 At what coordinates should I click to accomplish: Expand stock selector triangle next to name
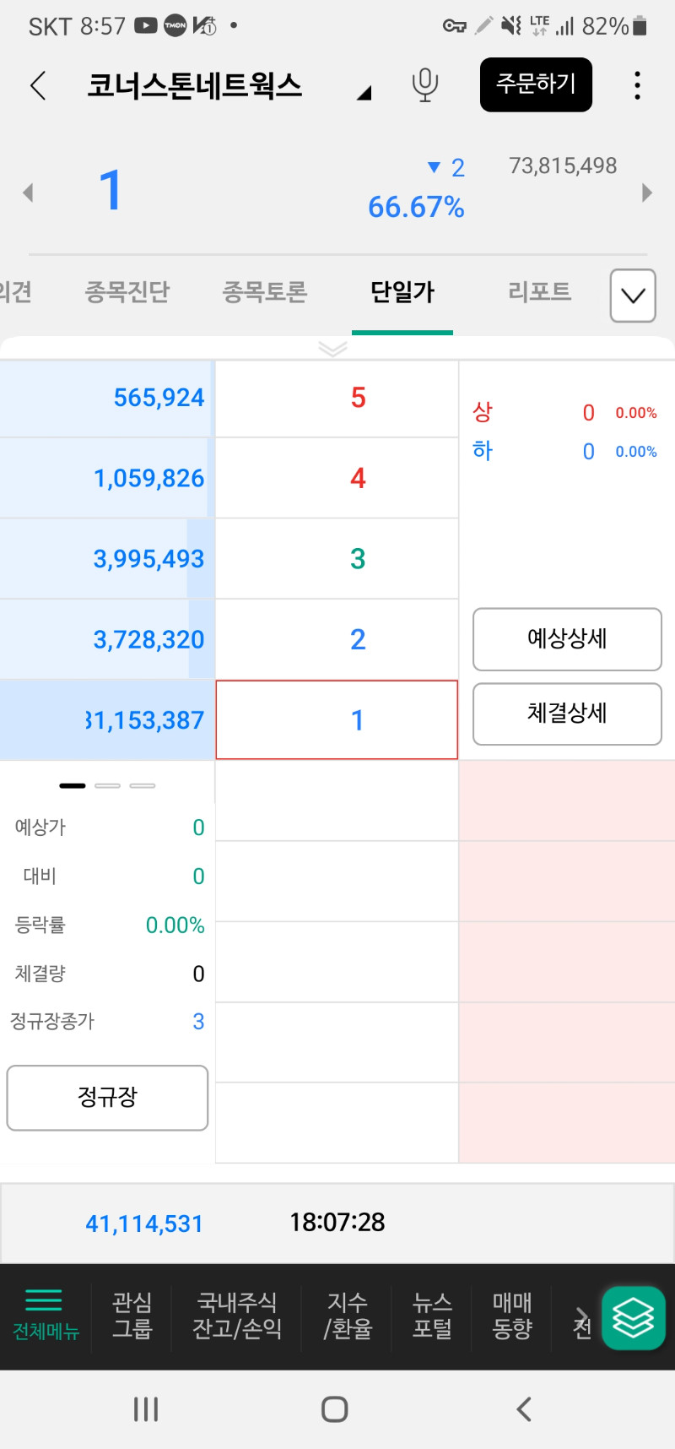point(364,93)
